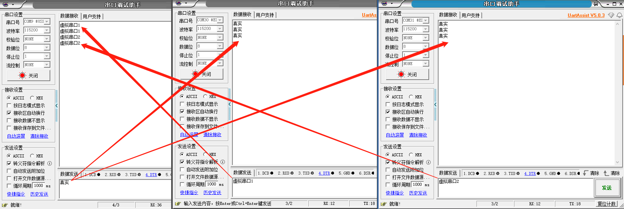Open the 校验位 NONE dropdown in right window
The height and width of the screenshot is (209, 624).
point(426,38)
